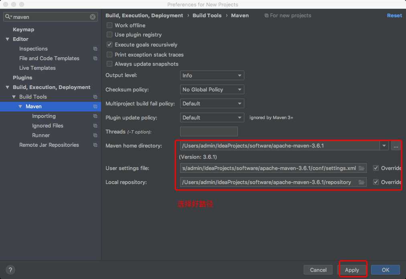Open Maven home directory dropdown arrow

(384, 146)
